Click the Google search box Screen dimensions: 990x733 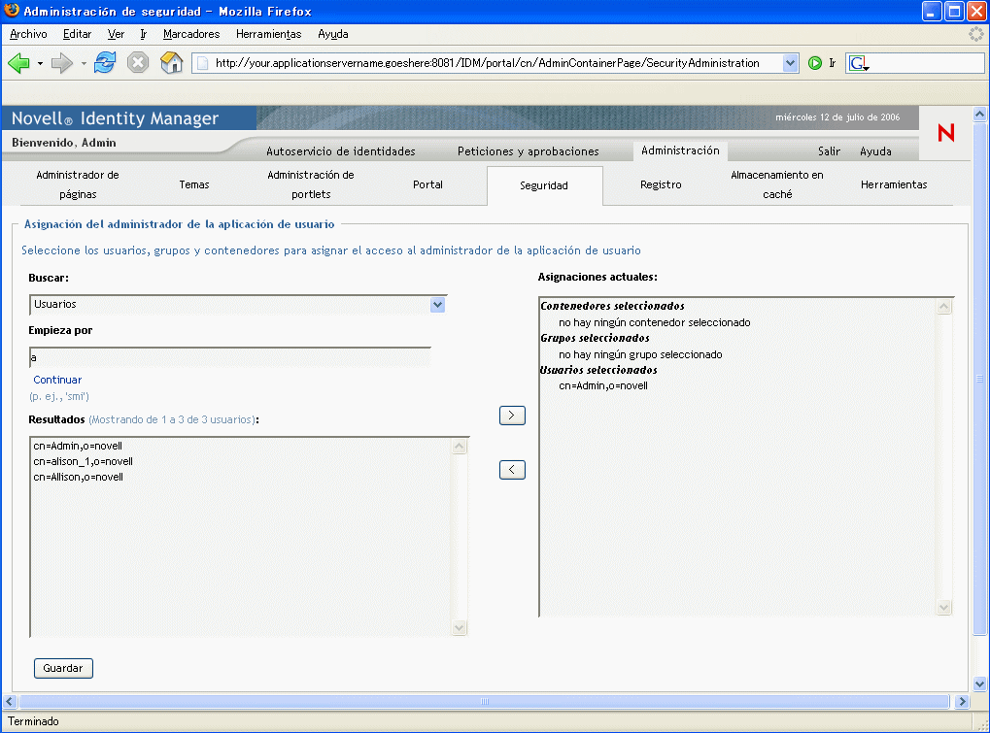pyautogui.click(x=925, y=63)
